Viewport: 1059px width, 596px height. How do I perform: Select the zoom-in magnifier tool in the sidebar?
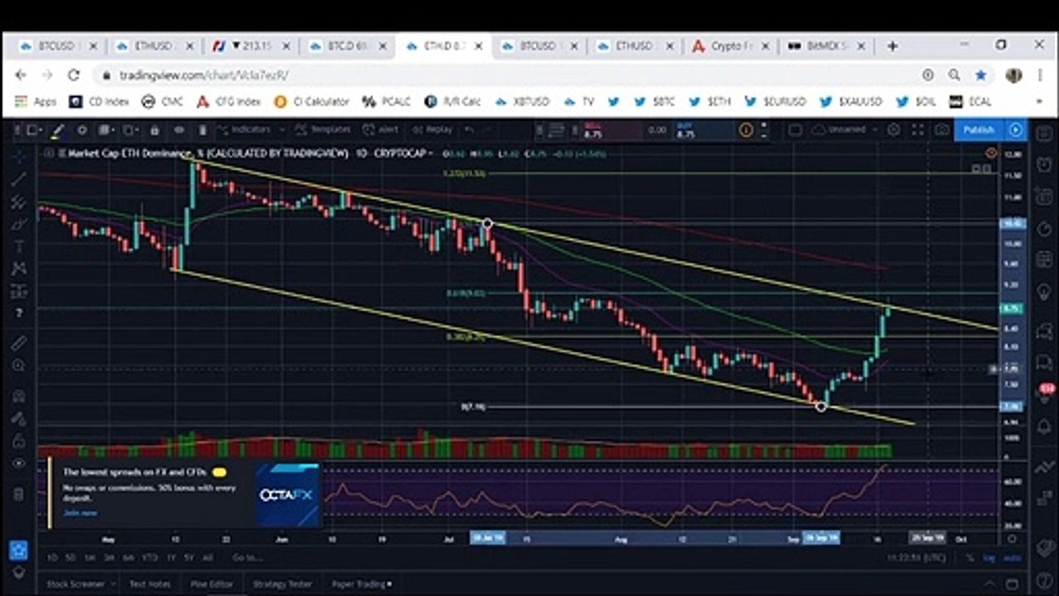[19, 365]
